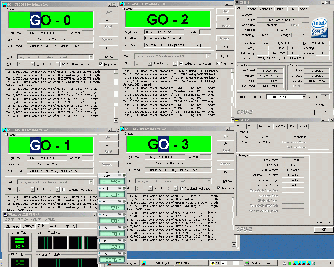The width and height of the screenshot is (334, 267).
Task: Click the GO - 0 window title icon
Action: 4,4
